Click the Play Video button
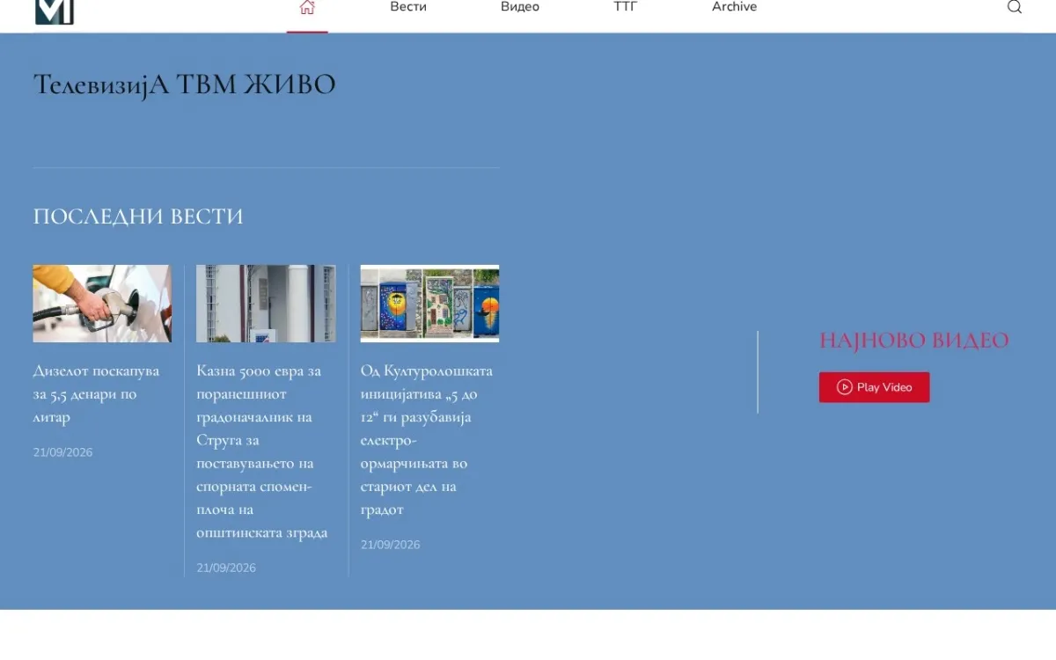The image size is (1056, 660). [874, 387]
